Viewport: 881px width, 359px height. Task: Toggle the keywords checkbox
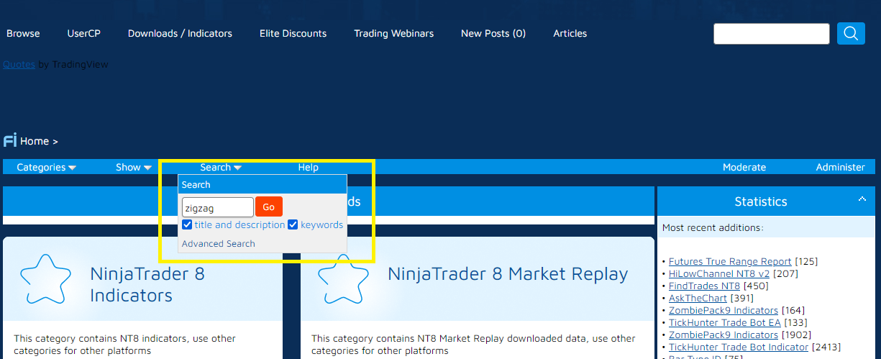293,224
